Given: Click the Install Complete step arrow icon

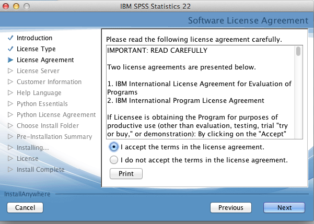Looking at the screenshot, I should 10,170.
